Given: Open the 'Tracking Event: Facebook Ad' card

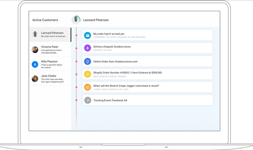Looking at the screenshot, I should pos(147,100).
